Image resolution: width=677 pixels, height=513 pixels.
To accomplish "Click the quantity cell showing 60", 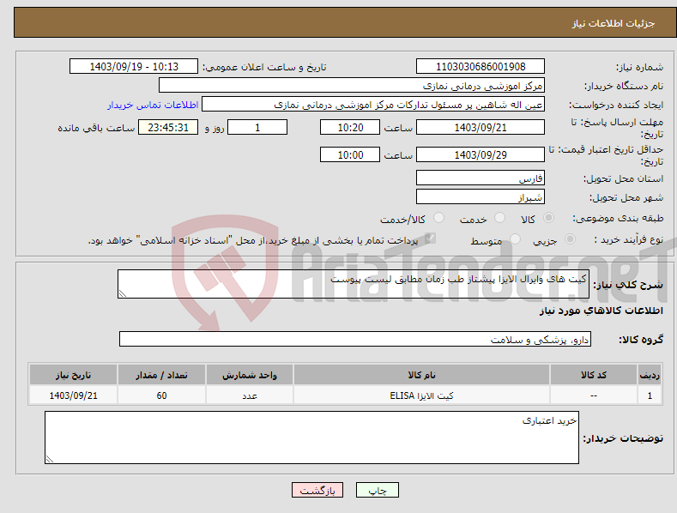I will 161,395.
